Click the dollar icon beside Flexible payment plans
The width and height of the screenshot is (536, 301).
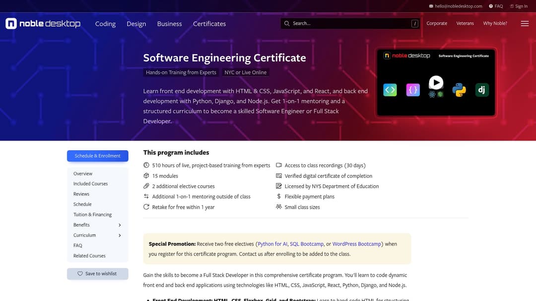click(x=279, y=197)
